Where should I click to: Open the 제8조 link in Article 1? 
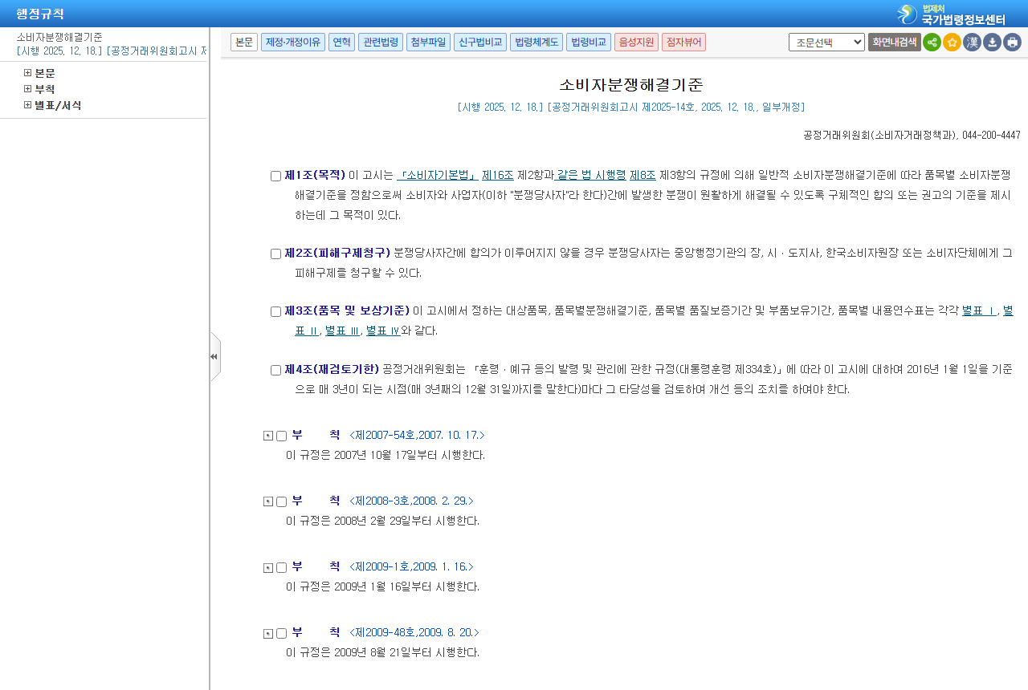[642, 175]
